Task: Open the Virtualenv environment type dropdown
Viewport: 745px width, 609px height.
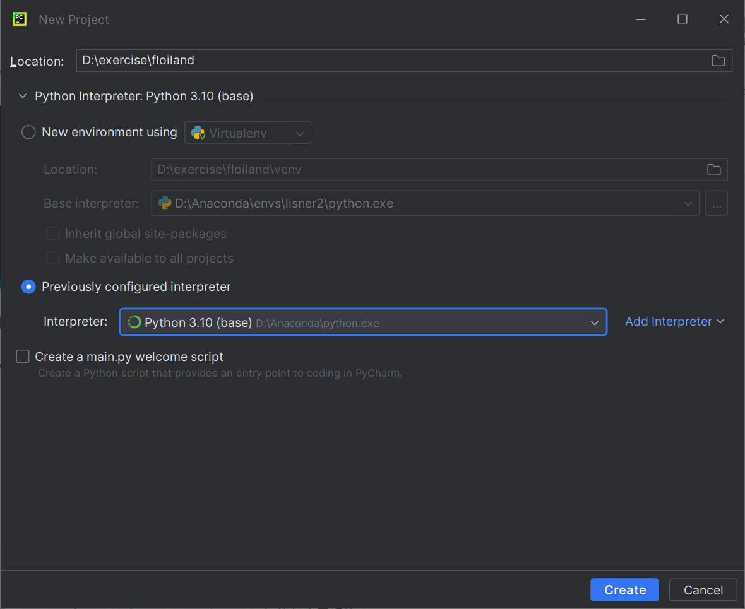Action: 247,133
